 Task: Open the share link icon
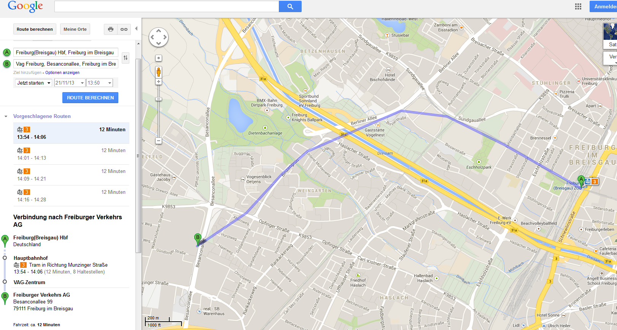124,29
